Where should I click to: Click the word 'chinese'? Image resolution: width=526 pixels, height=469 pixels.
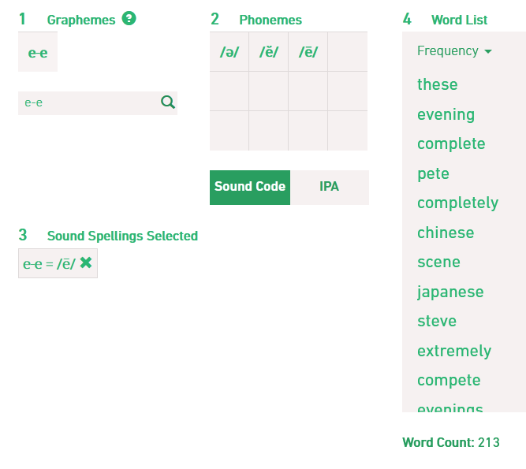pos(446,233)
